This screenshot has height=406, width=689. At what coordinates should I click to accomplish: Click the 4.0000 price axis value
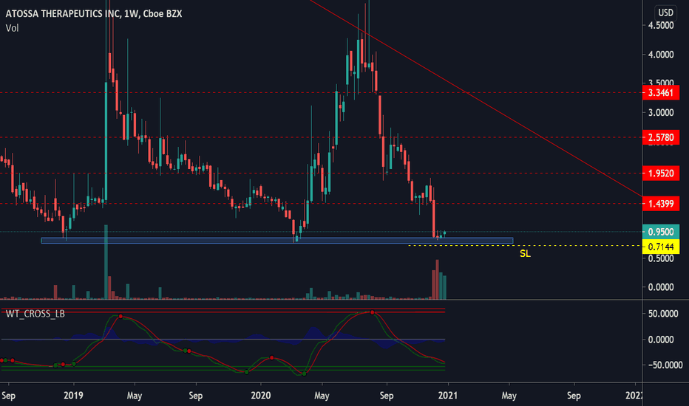coord(661,55)
